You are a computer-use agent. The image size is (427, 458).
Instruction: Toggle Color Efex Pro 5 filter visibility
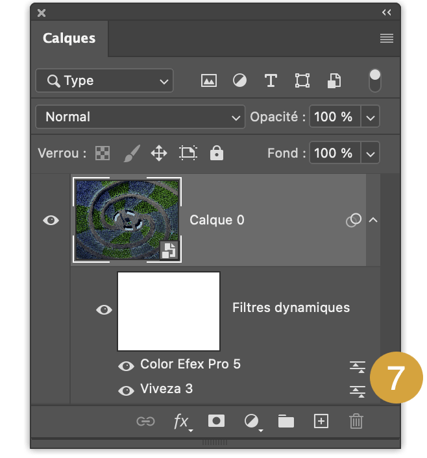(x=126, y=366)
